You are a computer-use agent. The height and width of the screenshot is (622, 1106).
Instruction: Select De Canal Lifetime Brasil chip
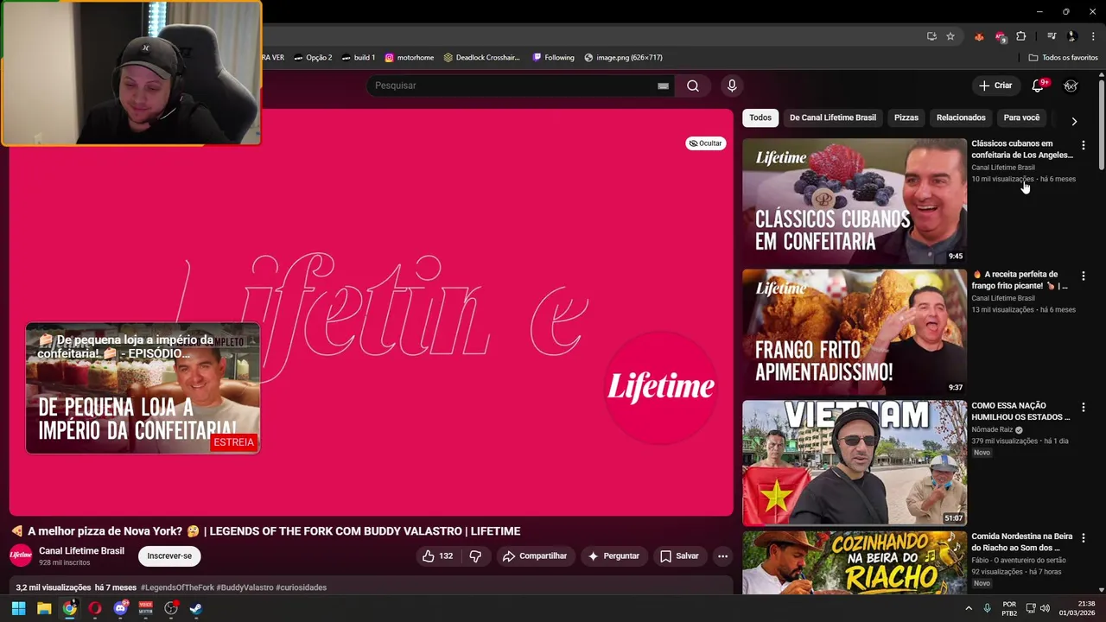coord(833,117)
